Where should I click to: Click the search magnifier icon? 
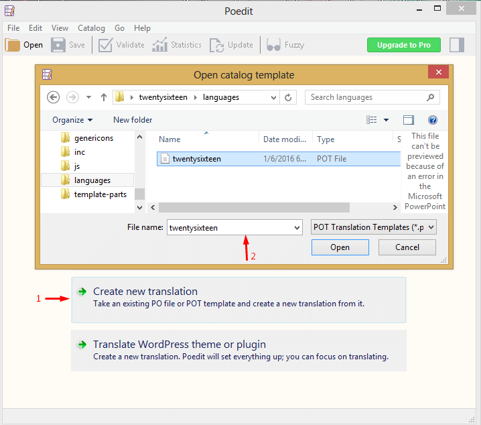coord(430,97)
